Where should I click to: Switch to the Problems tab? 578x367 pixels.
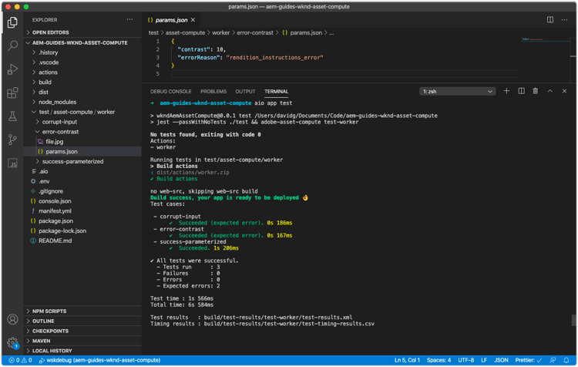pos(213,92)
